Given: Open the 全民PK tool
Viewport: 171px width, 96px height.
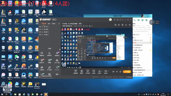Looking at the screenshot, I should [x=42, y=61].
